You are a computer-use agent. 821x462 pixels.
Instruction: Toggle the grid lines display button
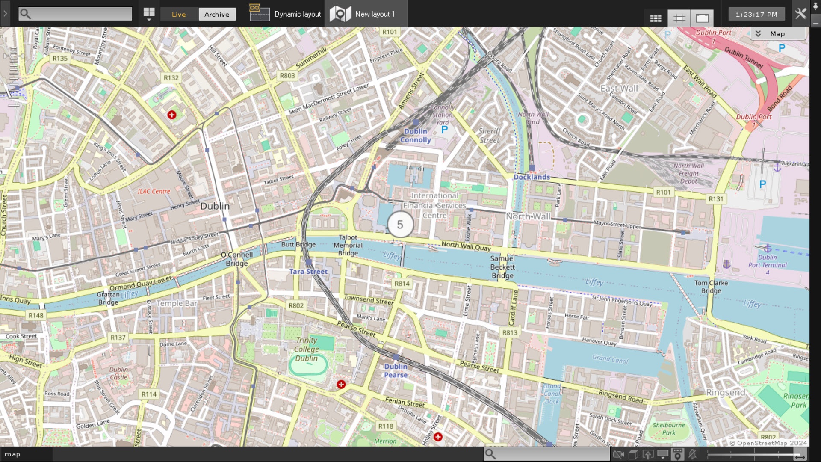pyautogui.click(x=679, y=18)
